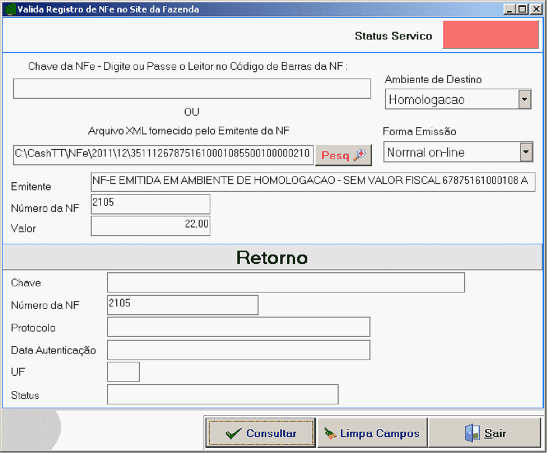The image size is (547, 453).
Task: Click the application icon in title bar
Action: pos(9,9)
